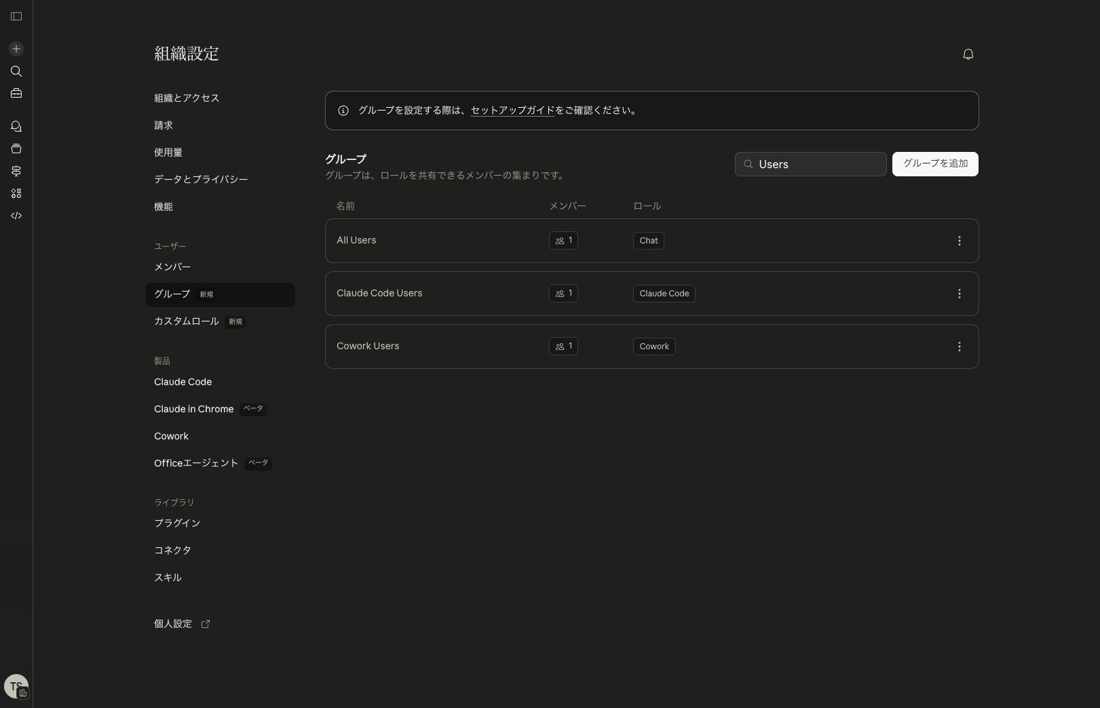This screenshot has width=1100, height=708.
Task: Open the options menu for All Users group
Action: coord(960,241)
